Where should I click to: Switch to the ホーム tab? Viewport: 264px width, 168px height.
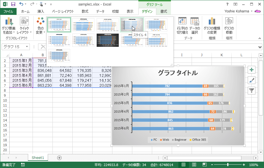tap(25, 11)
